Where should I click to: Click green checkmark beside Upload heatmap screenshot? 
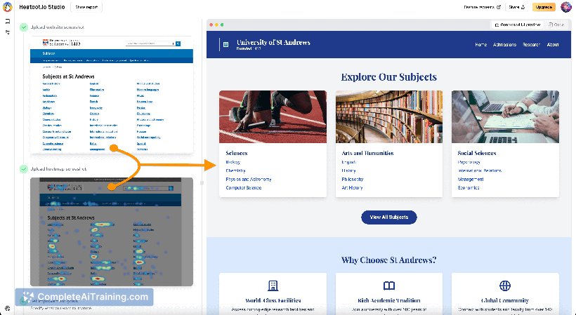pos(24,168)
